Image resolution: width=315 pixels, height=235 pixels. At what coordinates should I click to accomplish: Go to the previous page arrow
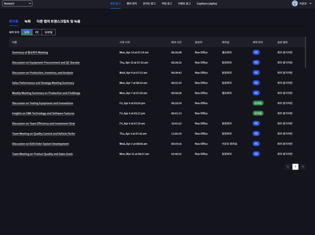[288, 167]
